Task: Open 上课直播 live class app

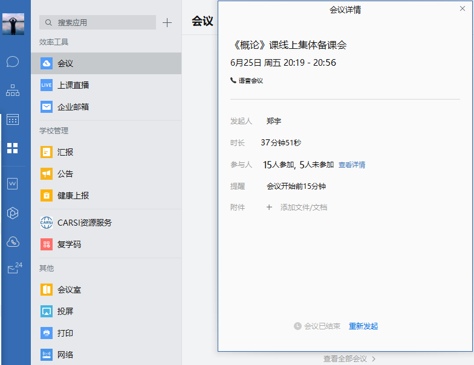Action: click(73, 85)
